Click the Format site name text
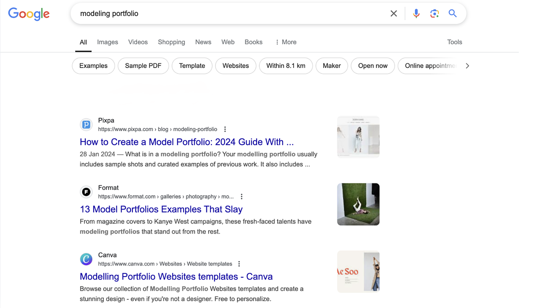The width and height of the screenshot is (548, 308). 108,188
